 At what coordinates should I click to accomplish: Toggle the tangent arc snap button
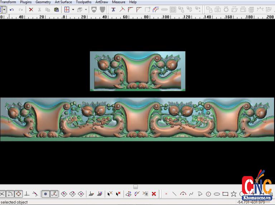(x=10, y=194)
